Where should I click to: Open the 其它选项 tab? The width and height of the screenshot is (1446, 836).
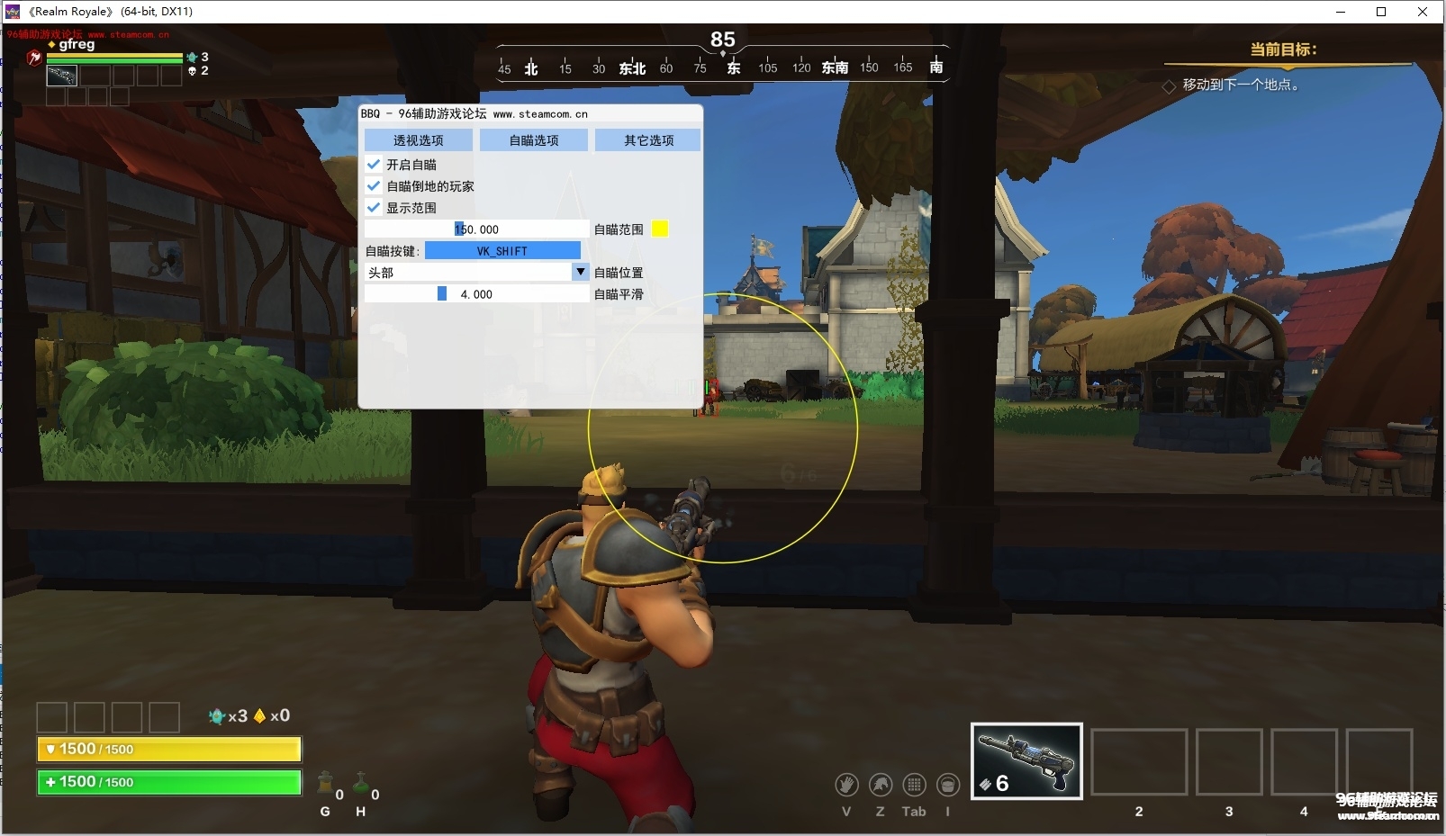pyautogui.click(x=648, y=140)
